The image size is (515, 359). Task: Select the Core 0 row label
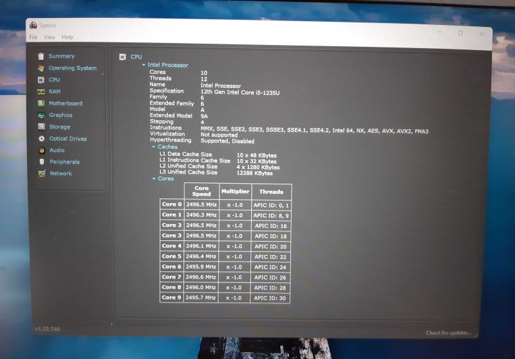(172, 204)
